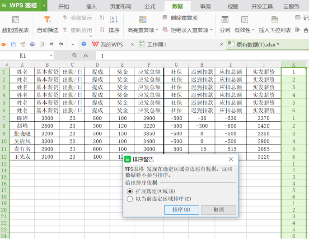
Task: Click the 自动筛选 (AutoFilter) funnel icon
Action: click(x=47, y=20)
